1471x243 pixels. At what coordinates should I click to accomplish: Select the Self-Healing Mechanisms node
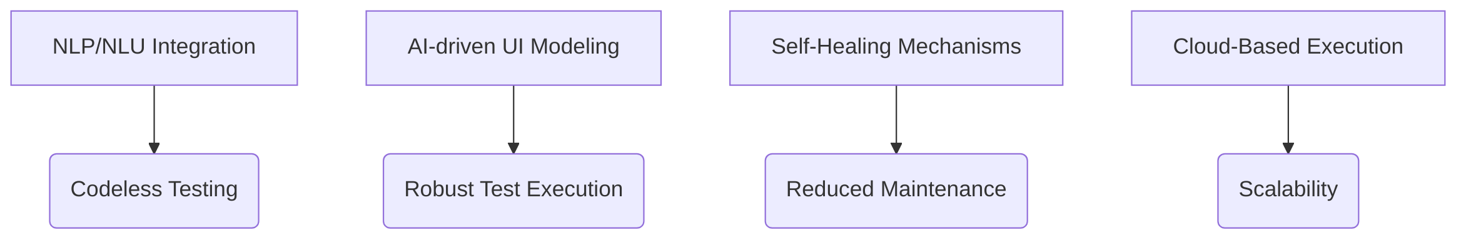point(896,48)
